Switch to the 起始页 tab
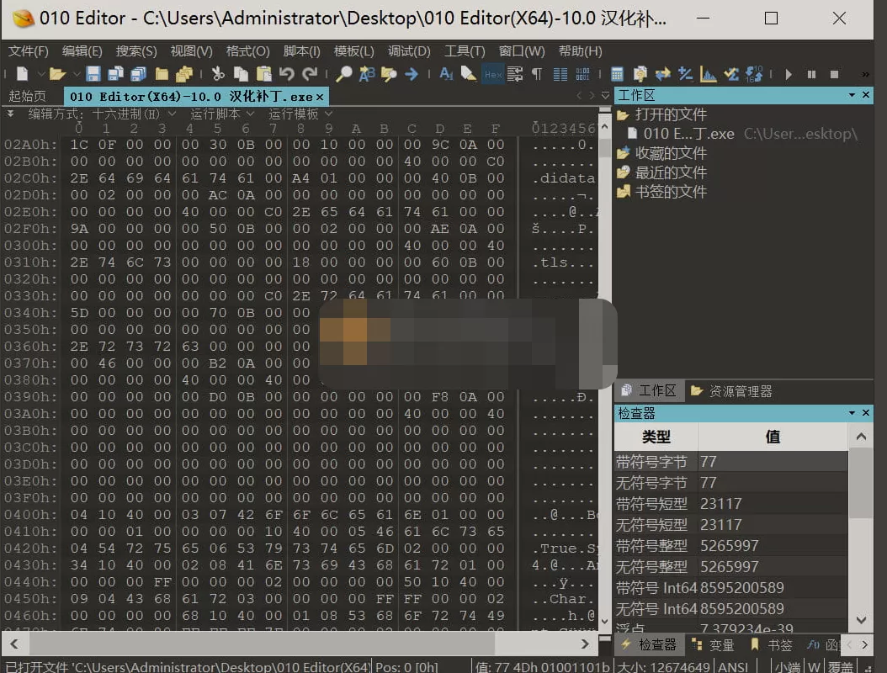The height and width of the screenshot is (673, 887). click(28, 96)
